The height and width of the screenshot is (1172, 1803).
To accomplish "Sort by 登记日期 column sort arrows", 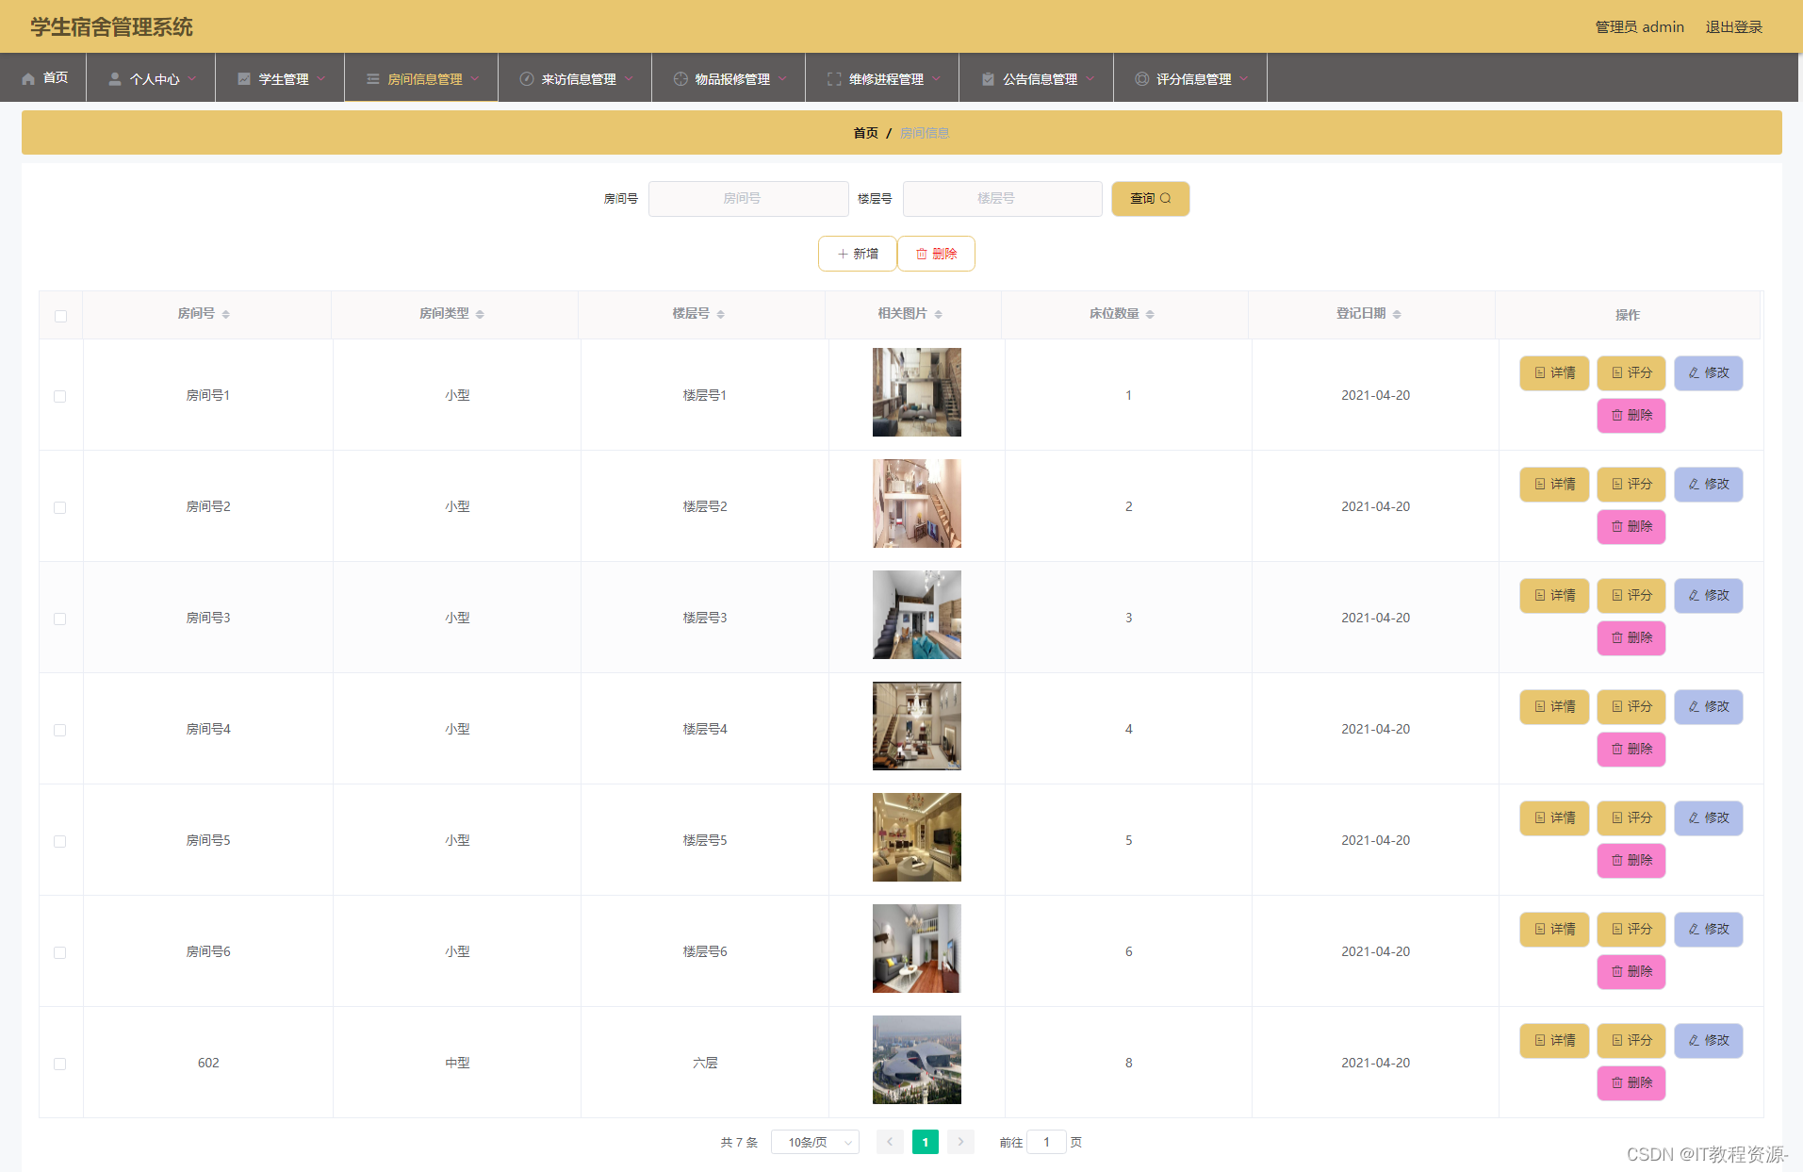I will pyautogui.click(x=1397, y=314).
